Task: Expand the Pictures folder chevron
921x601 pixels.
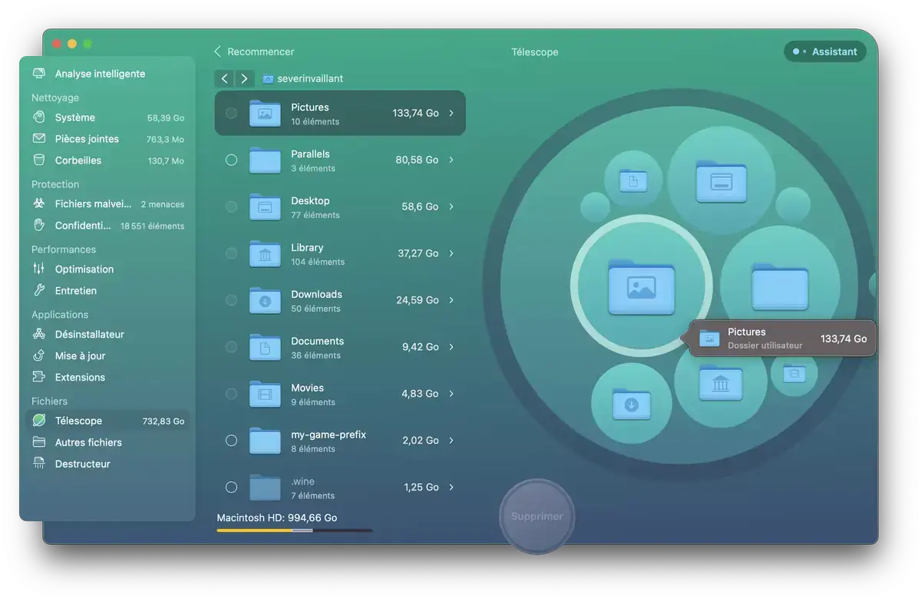Action: click(x=451, y=114)
